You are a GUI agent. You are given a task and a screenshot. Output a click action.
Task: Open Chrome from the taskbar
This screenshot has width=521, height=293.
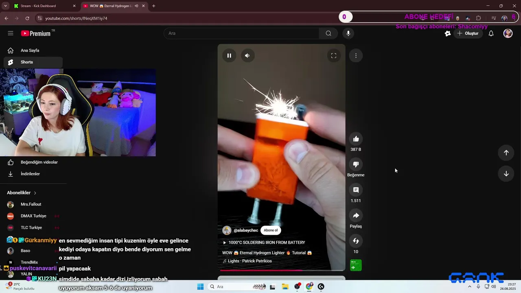pyautogui.click(x=309, y=287)
